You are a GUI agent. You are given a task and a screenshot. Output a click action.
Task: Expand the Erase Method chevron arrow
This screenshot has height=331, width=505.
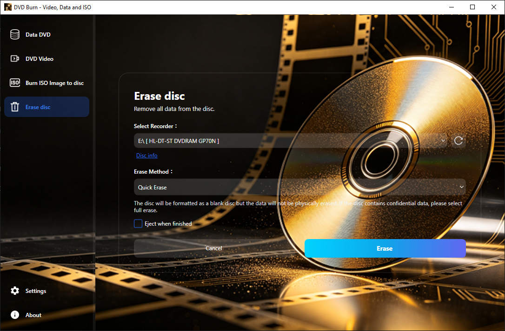[x=461, y=187]
